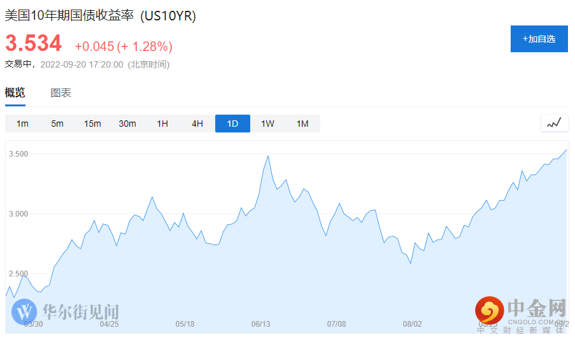This screenshot has width=575, height=342.
Task: Add to watchlist with +加自选 button
Action: tap(539, 39)
